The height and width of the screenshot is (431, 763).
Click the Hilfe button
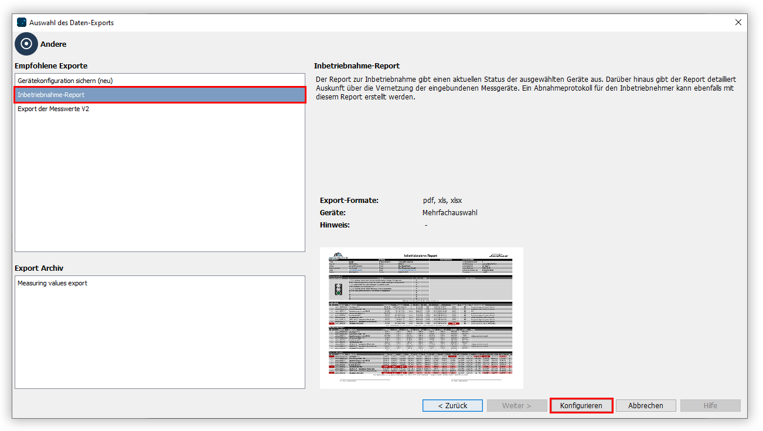pos(710,405)
